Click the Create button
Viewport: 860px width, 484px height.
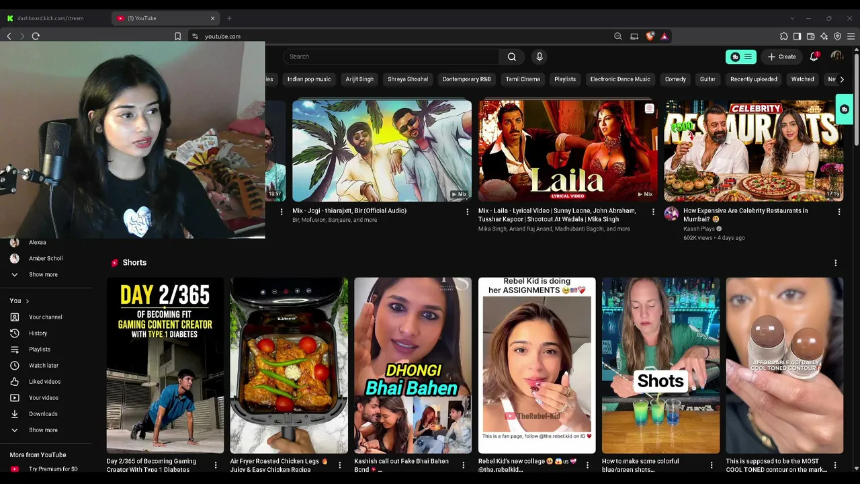[x=782, y=57]
